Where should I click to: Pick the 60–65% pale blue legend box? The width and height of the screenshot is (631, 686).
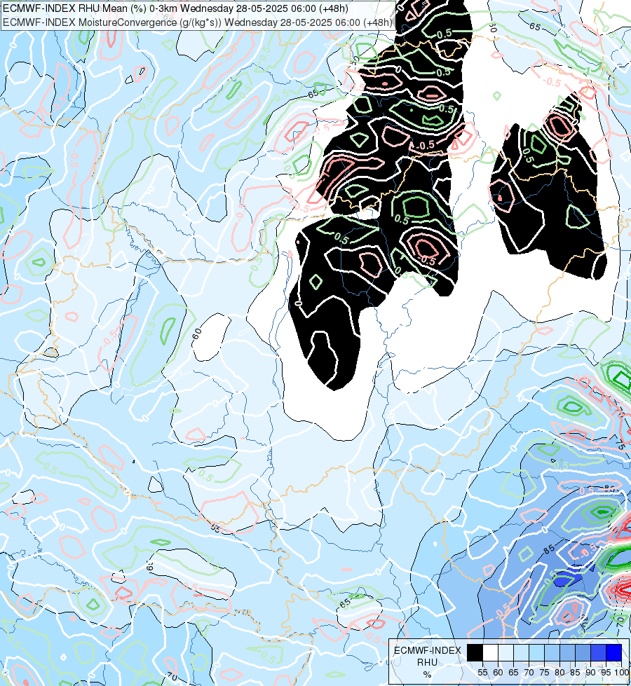click(506, 653)
